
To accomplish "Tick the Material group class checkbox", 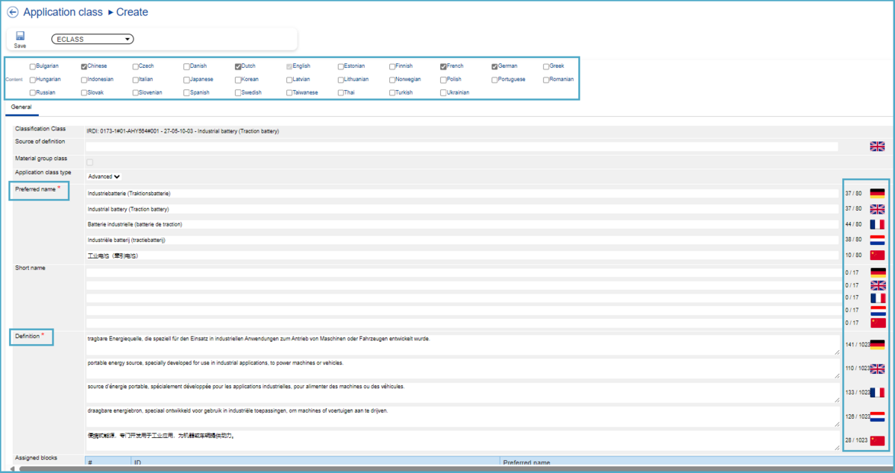I will pos(90,162).
